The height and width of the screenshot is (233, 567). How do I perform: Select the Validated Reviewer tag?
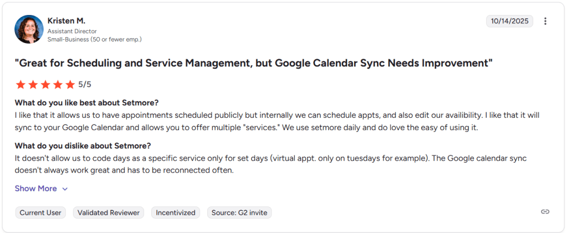pyautogui.click(x=109, y=213)
